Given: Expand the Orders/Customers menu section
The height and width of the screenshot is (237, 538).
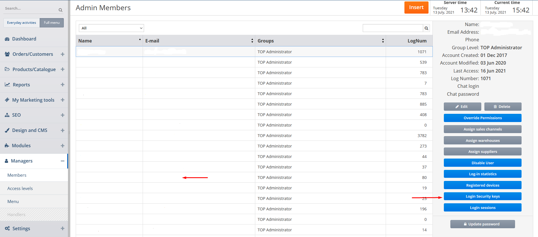Looking at the screenshot, I should (x=62, y=54).
